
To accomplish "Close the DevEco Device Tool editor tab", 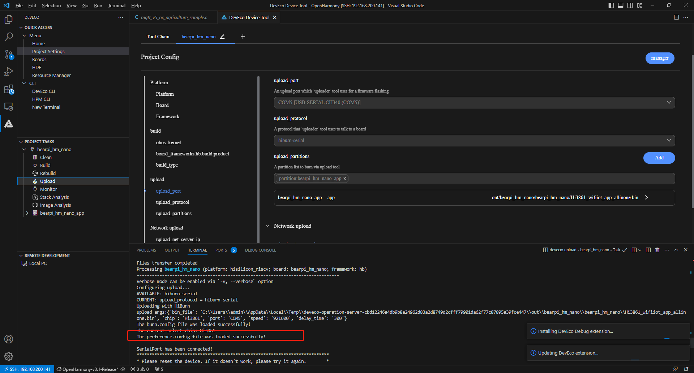I will pyautogui.click(x=275, y=17).
